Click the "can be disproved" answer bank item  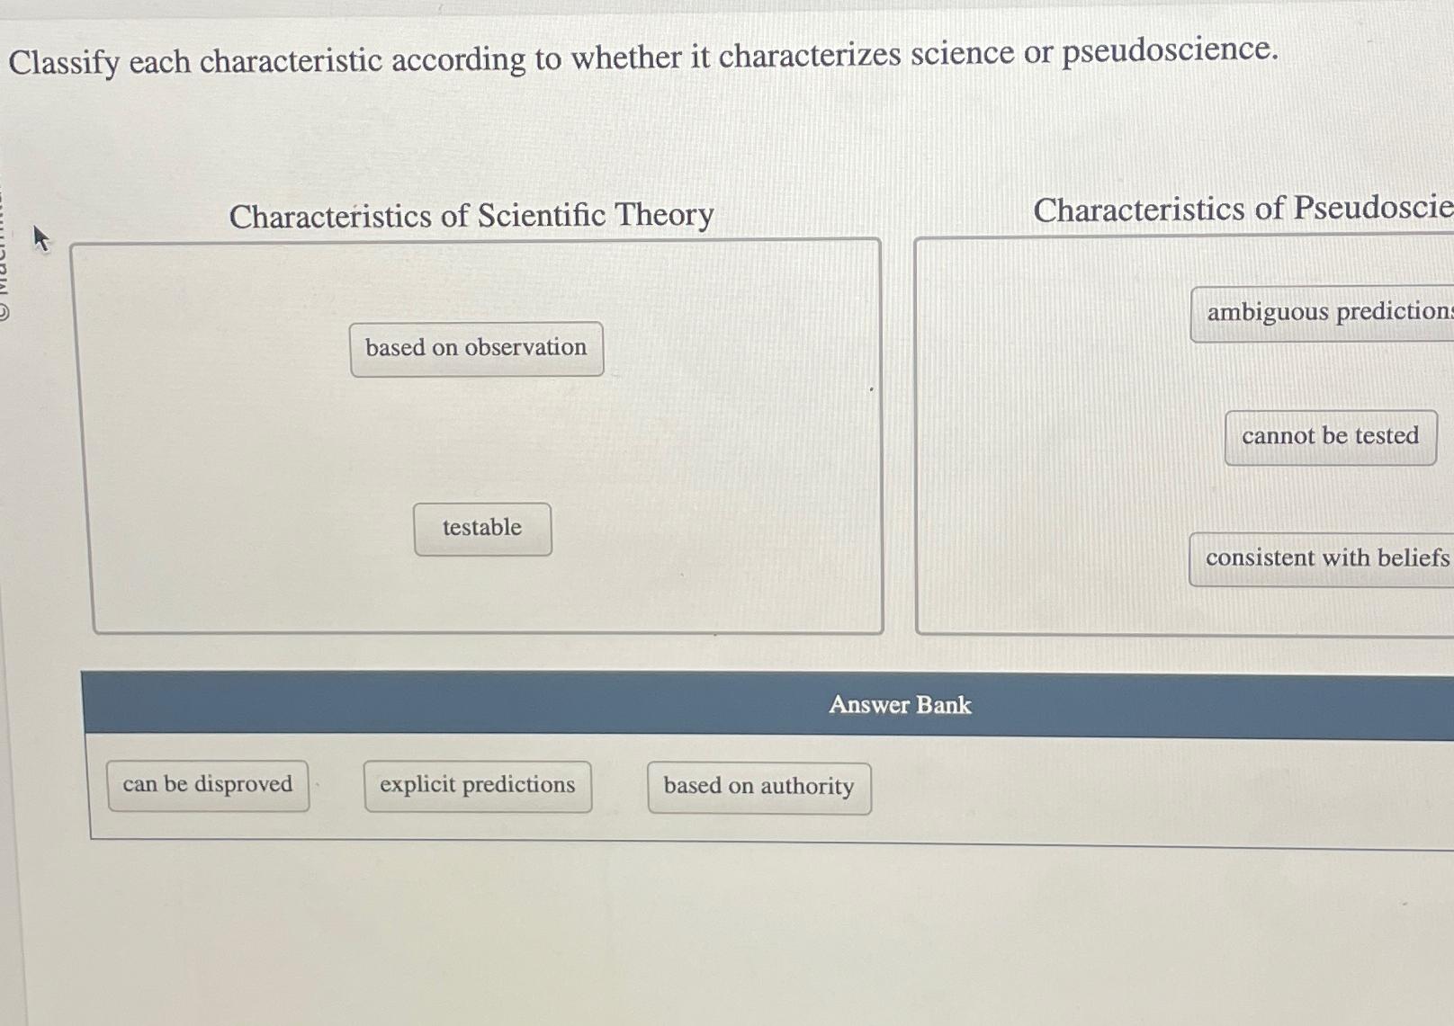click(x=208, y=783)
